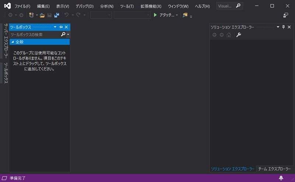Click the green アタッチ start button
Screen dimensions: 295x182
164,15
